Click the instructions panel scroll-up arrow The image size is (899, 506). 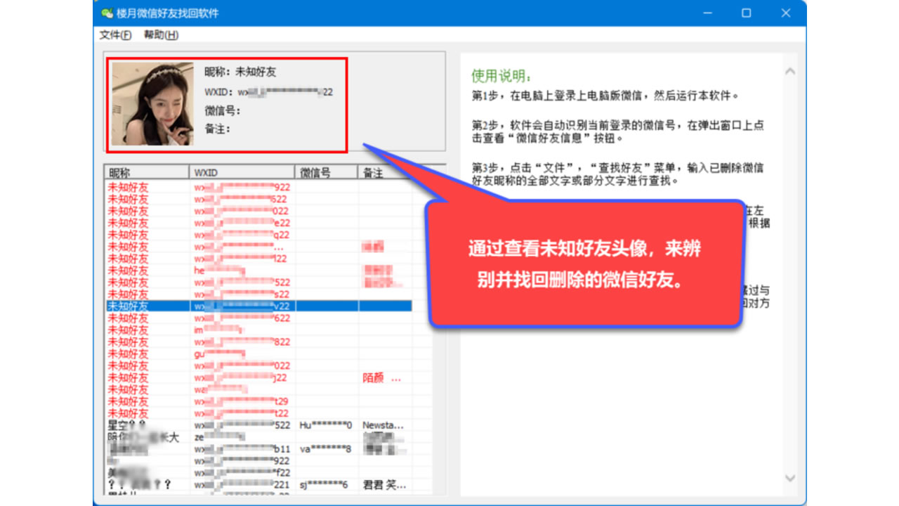pos(790,72)
